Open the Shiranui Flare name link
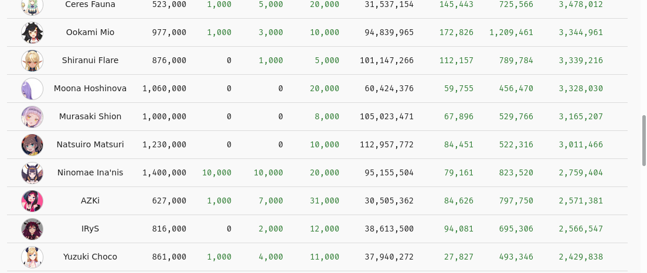The width and height of the screenshot is (647, 273). tap(90, 61)
